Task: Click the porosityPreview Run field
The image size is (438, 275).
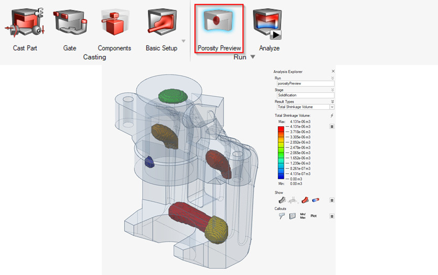Action: pyautogui.click(x=305, y=83)
